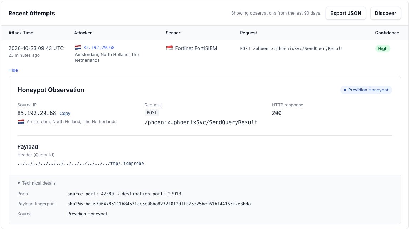The image size is (410, 230).
Task: Select the /phoenix.phoenixSvc/SendQueryResult path in observation
Action: click(x=201, y=122)
